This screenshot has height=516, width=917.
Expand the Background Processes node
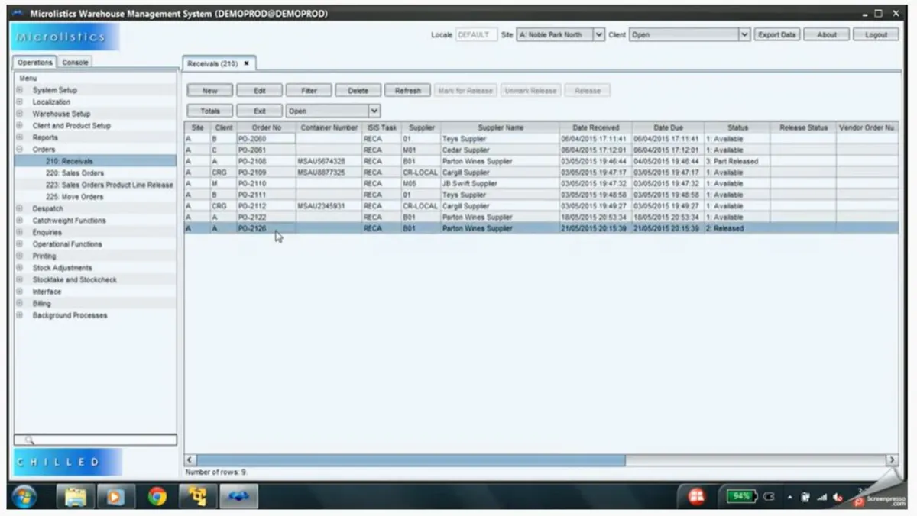(x=20, y=315)
